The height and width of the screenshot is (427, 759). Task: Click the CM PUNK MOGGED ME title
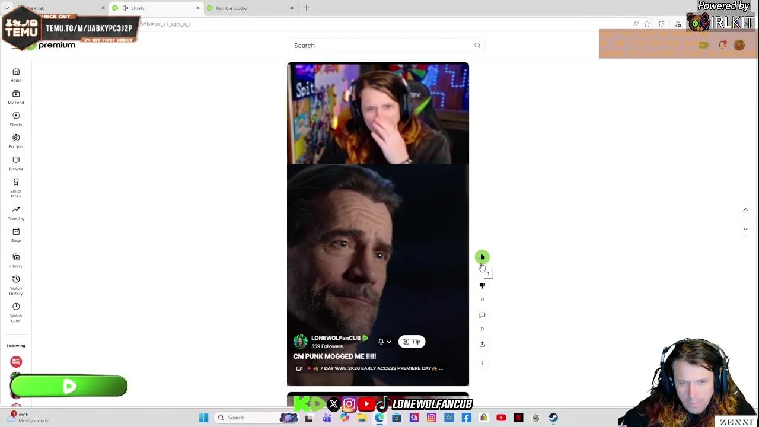point(334,356)
